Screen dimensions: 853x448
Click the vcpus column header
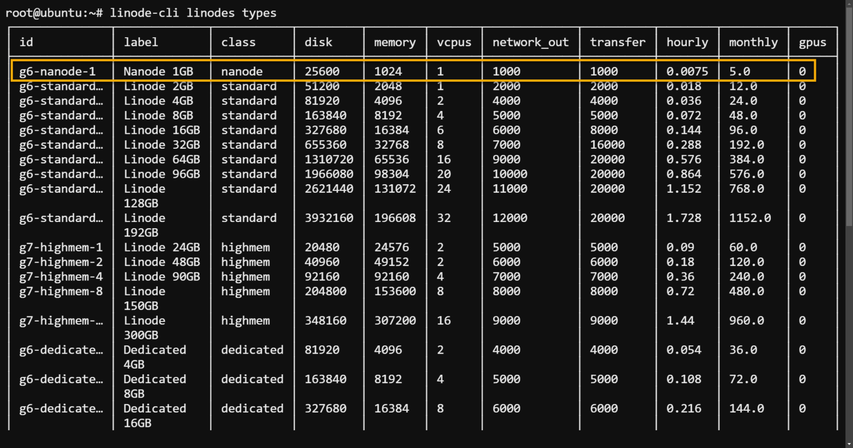coord(454,42)
